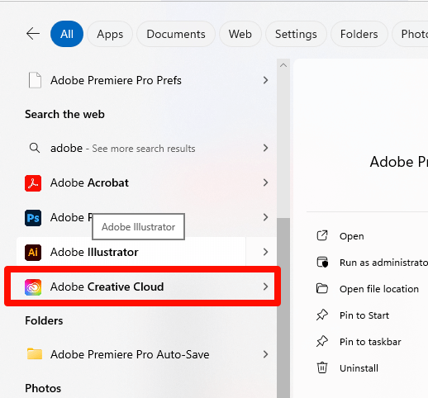This screenshot has width=428, height=398.
Task: Open 'adobe - See more search results'
Action: pos(122,149)
